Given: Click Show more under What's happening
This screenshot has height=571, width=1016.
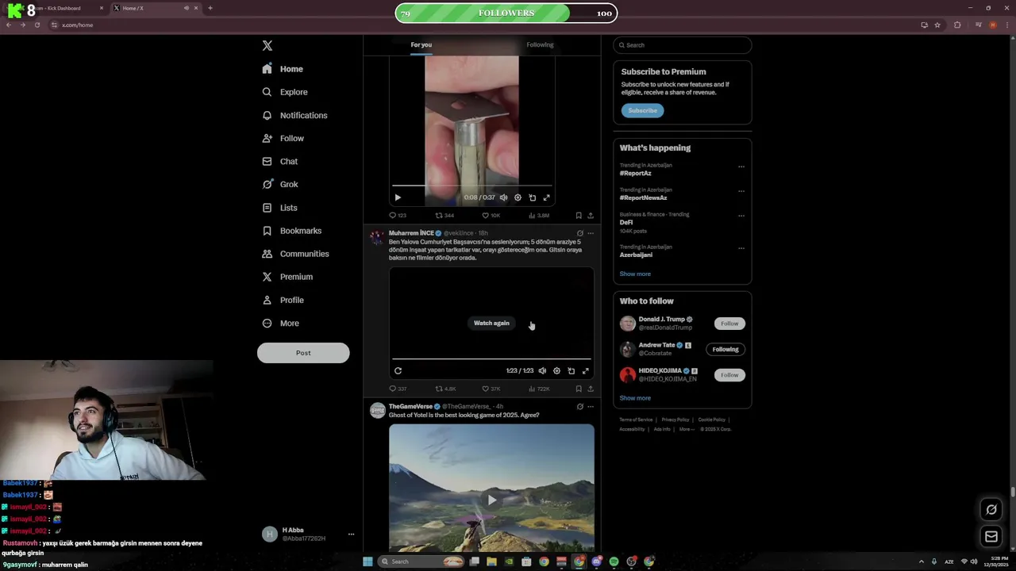Looking at the screenshot, I should click(635, 274).
